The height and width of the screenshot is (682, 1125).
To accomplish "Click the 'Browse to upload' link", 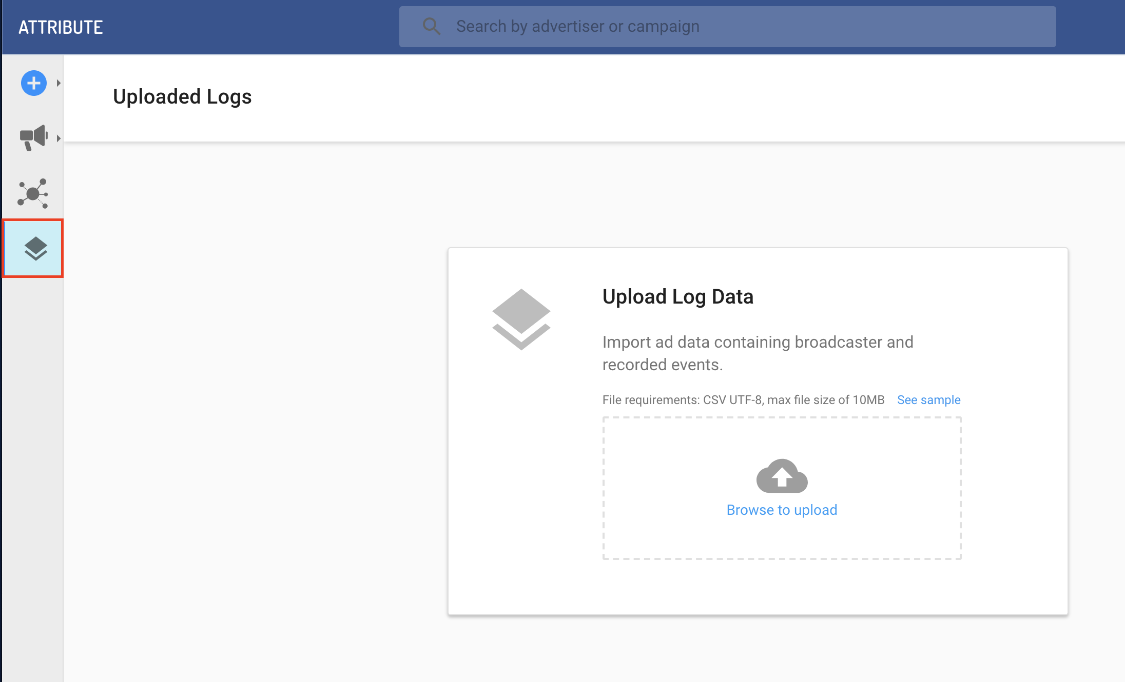I will click(782, 510).
